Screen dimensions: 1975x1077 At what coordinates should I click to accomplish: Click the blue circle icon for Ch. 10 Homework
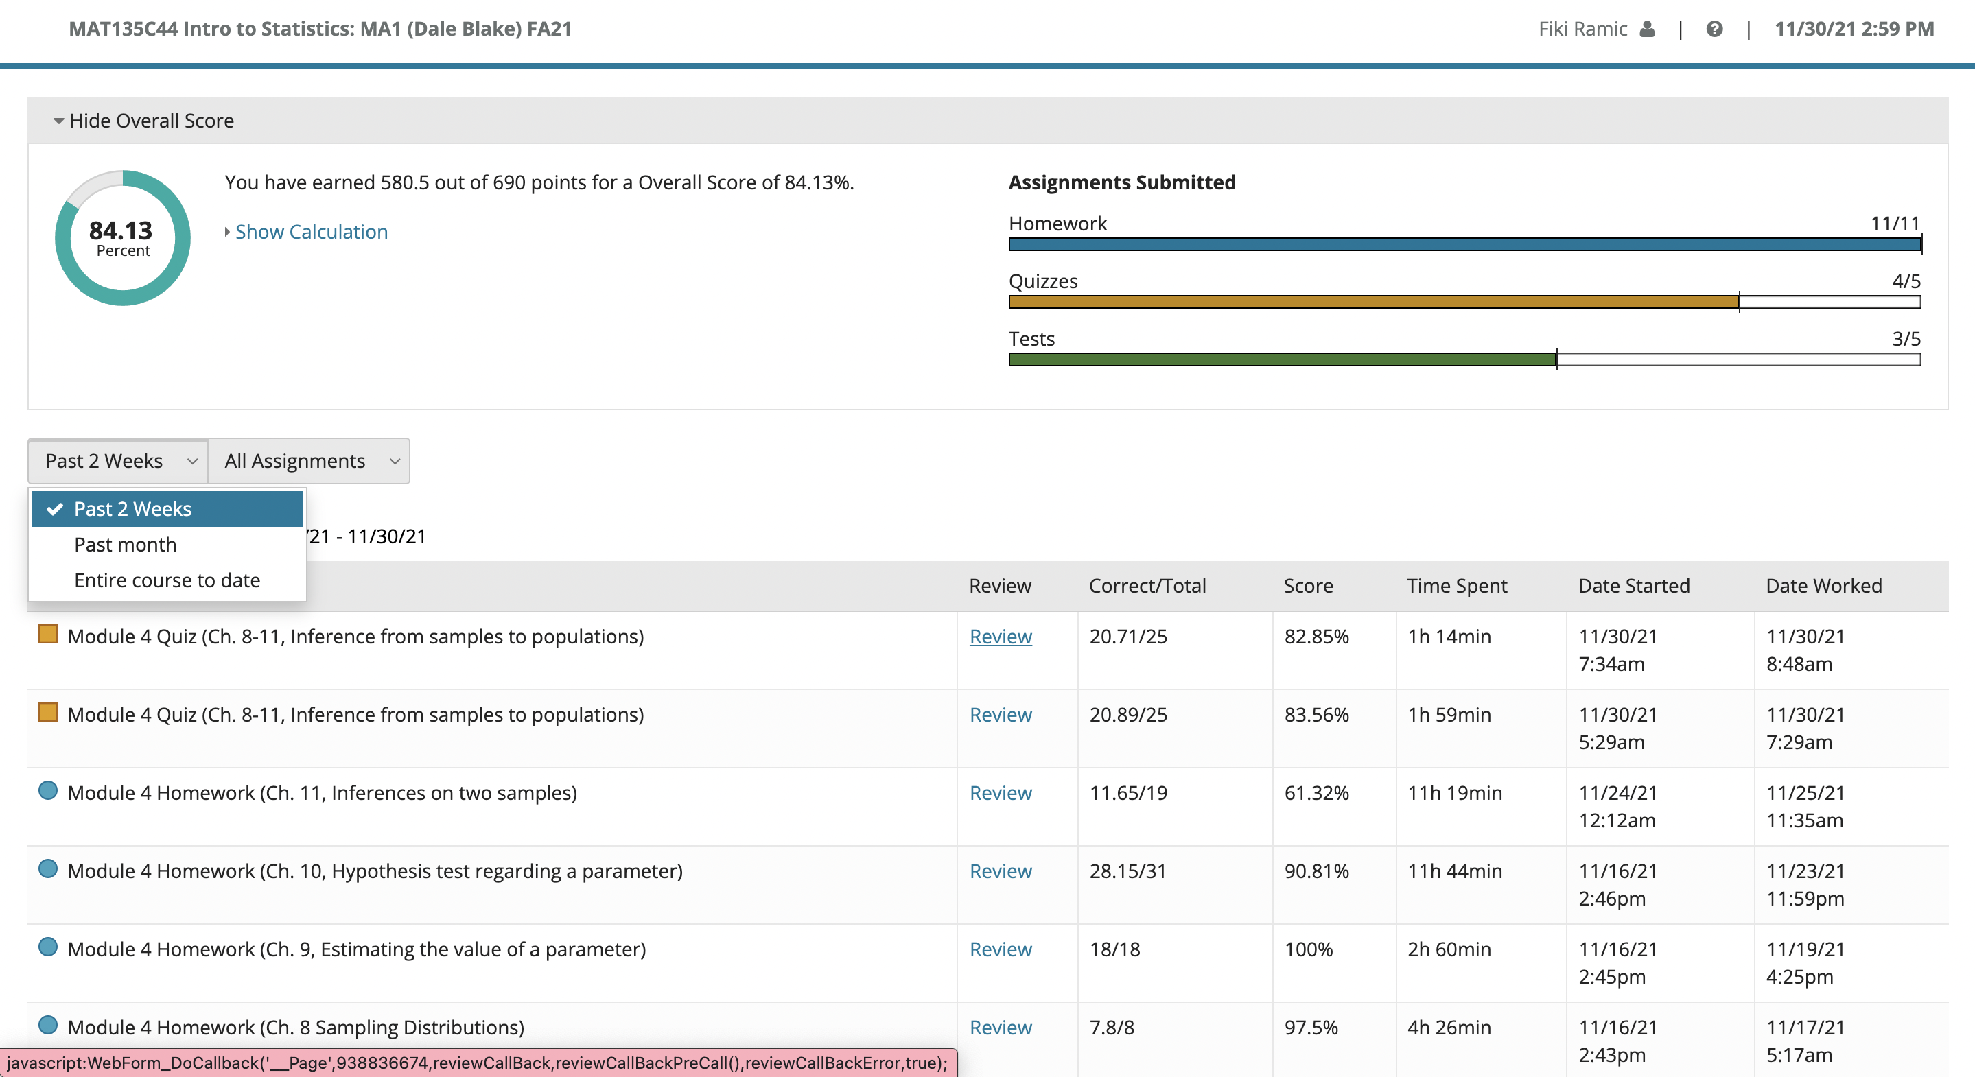tap(48, 869)
